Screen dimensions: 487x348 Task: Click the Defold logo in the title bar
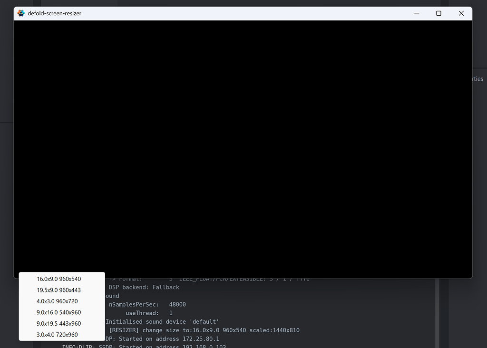pyautogui.click(x=20, y=13)
